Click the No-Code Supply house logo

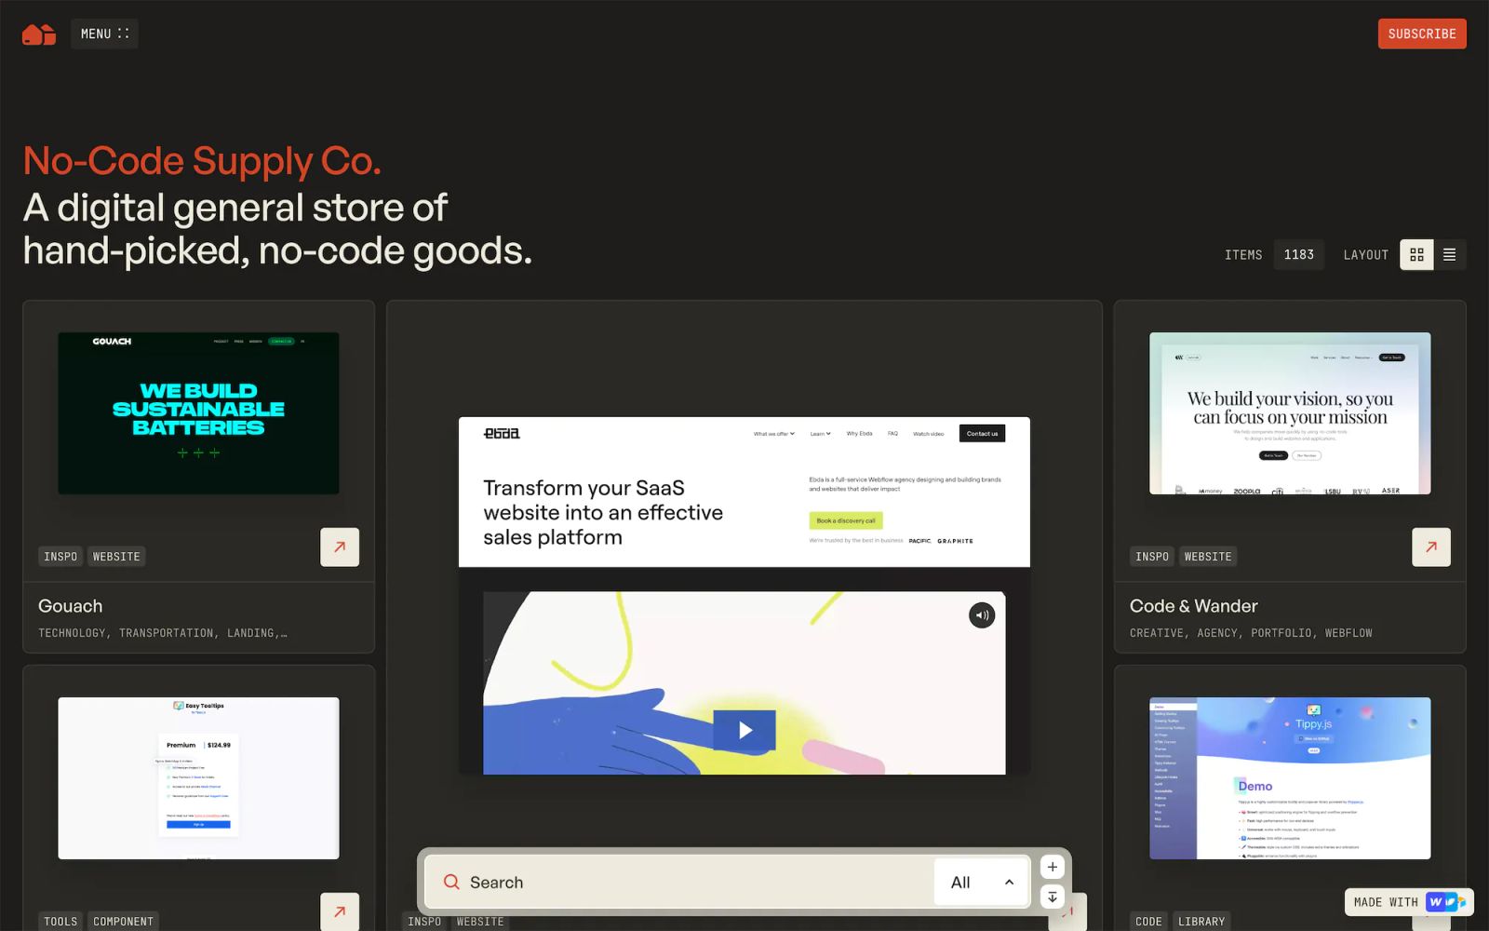pos(39,34)
